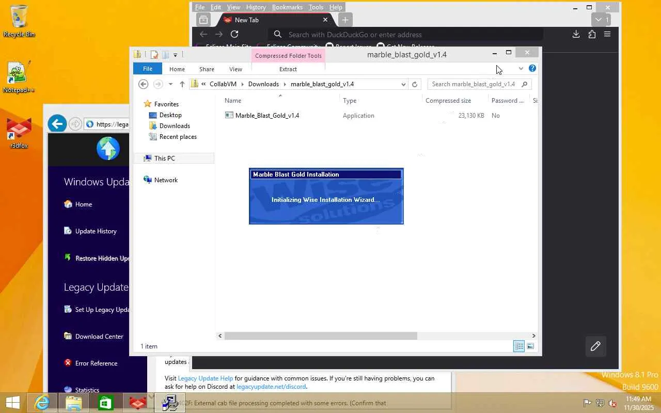The height and width of the screenshot is (413, 661).
Task: Expand the Explorer ribbon with the chevron
Action: click(521, 69)
